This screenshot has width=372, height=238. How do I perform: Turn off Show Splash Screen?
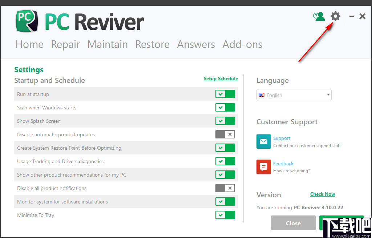[225, 121]
